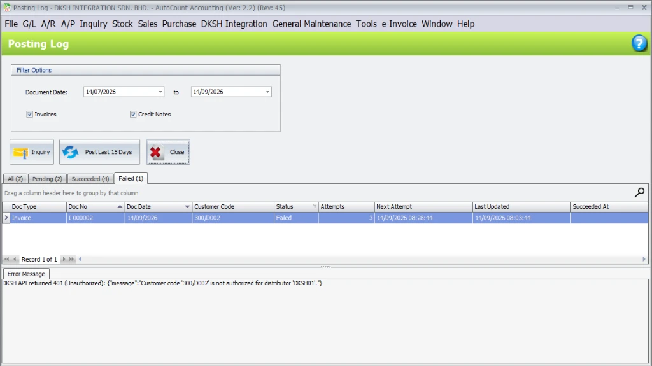Open the Sales menu
Viewport: 652px width, 366px height.
point(148,24)
